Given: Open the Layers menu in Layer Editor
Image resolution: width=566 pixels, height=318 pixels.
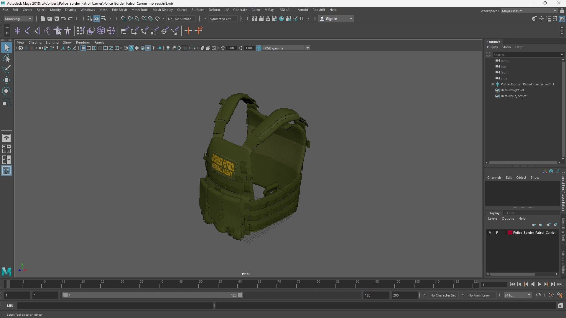Looking at the screenshot, I should 492,218.
